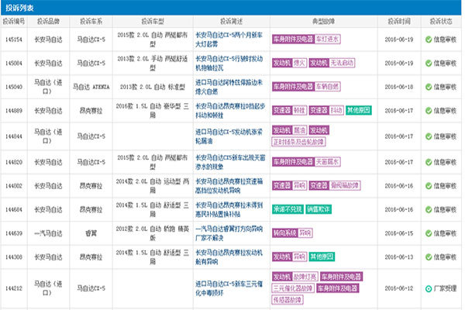Viewport: 465px width, 310px height.
Task: Click the 2013款 2.0L 自动 标准型 model cell
Action: pyautogui.click(x=153, y=87)
